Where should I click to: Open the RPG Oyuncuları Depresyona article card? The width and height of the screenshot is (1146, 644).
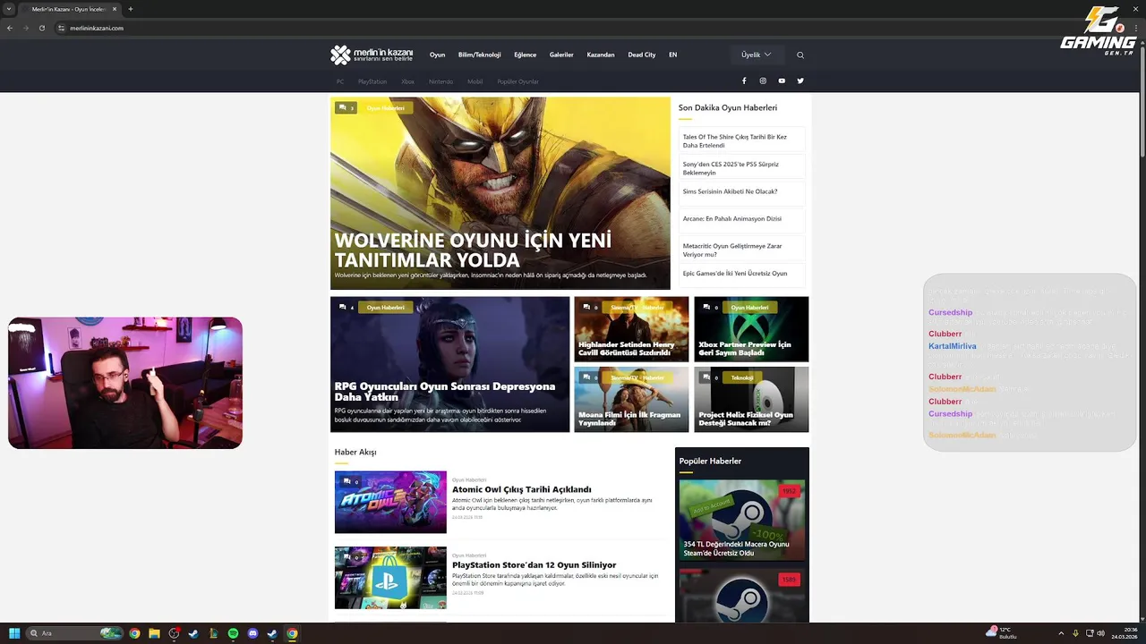pos(449,364)
